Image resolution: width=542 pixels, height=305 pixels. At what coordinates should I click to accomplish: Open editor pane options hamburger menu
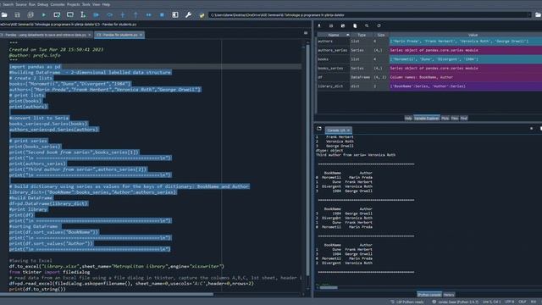[306, 33]
